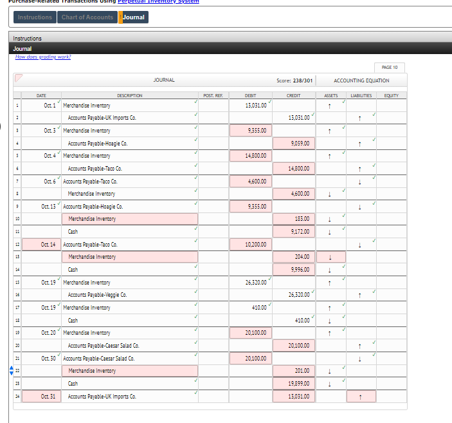
Task: Edit the 20,100.00 credit for Caesar Salad Co.
Action: (294, 345)
